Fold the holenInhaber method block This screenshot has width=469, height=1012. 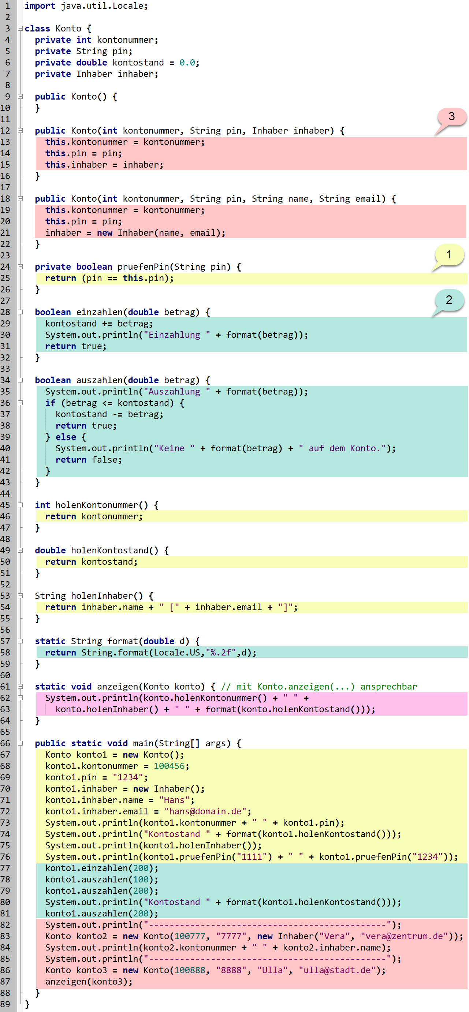[x=20, y=596]
